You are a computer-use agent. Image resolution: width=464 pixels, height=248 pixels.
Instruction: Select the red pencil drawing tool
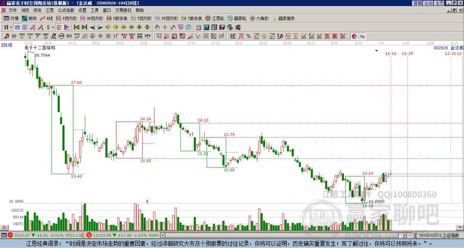[x=6, y=36]
